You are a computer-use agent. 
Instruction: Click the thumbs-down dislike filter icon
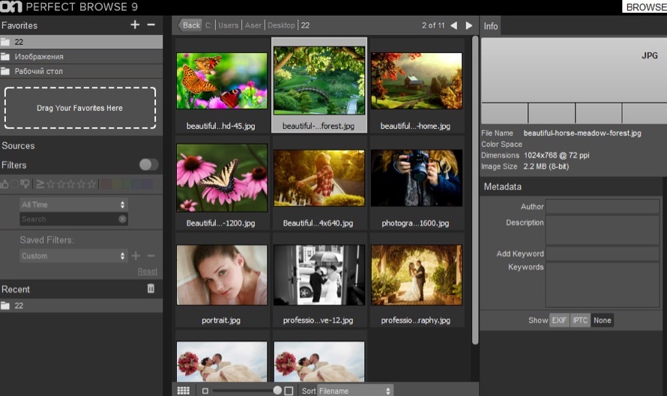pos(25,183)
